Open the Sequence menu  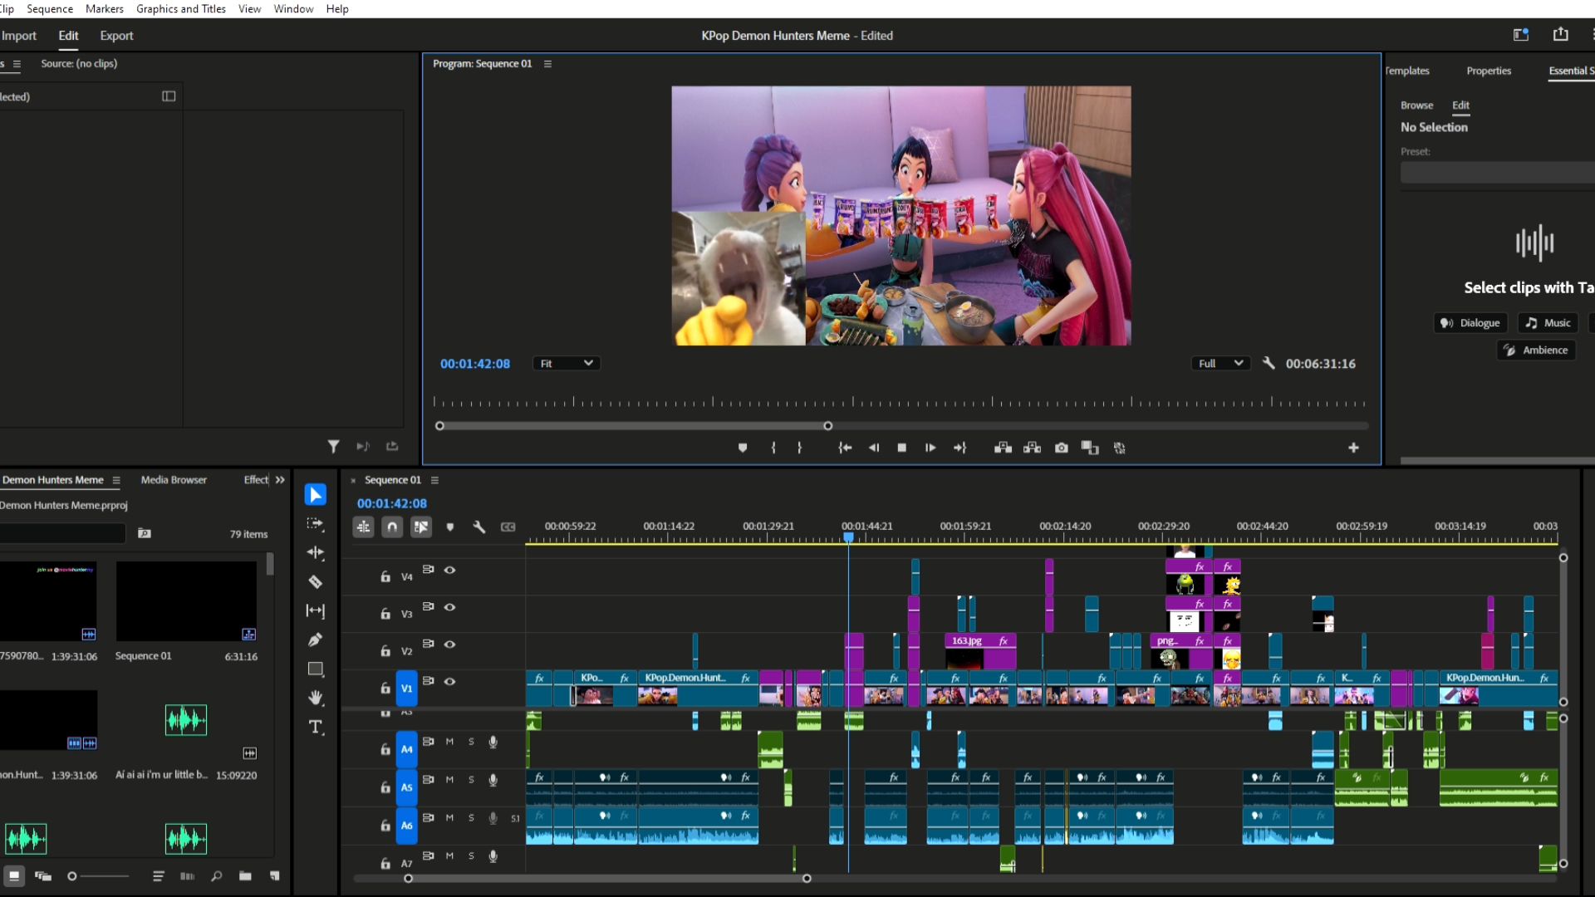(50, 8)
